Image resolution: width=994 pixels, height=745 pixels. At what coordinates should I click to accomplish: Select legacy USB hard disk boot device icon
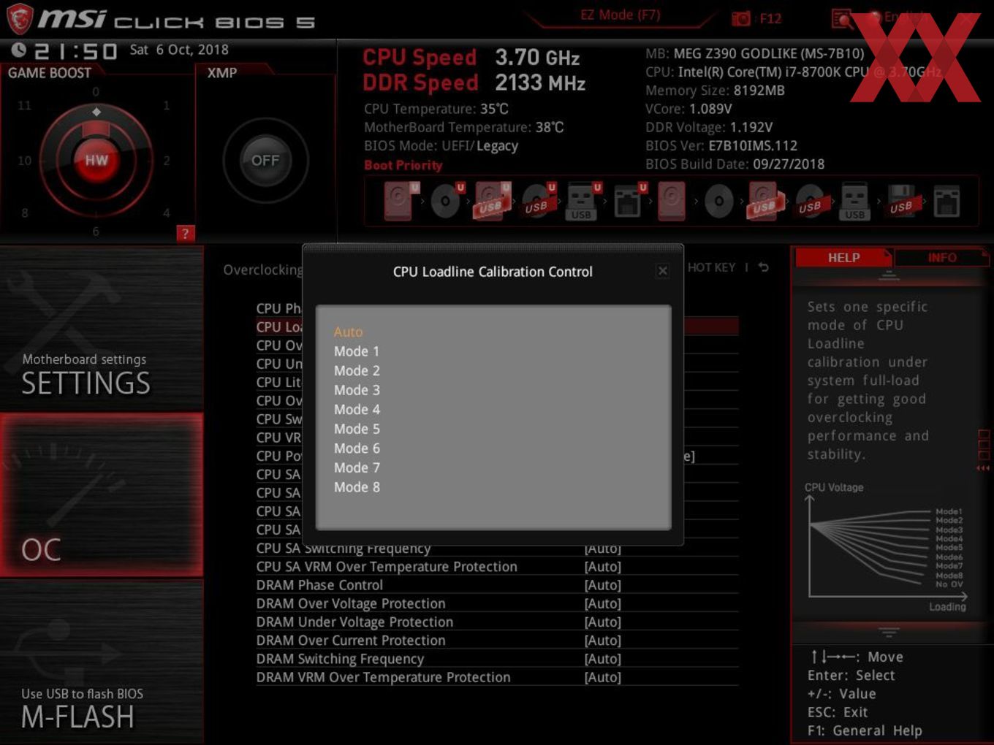click(765, 201)
